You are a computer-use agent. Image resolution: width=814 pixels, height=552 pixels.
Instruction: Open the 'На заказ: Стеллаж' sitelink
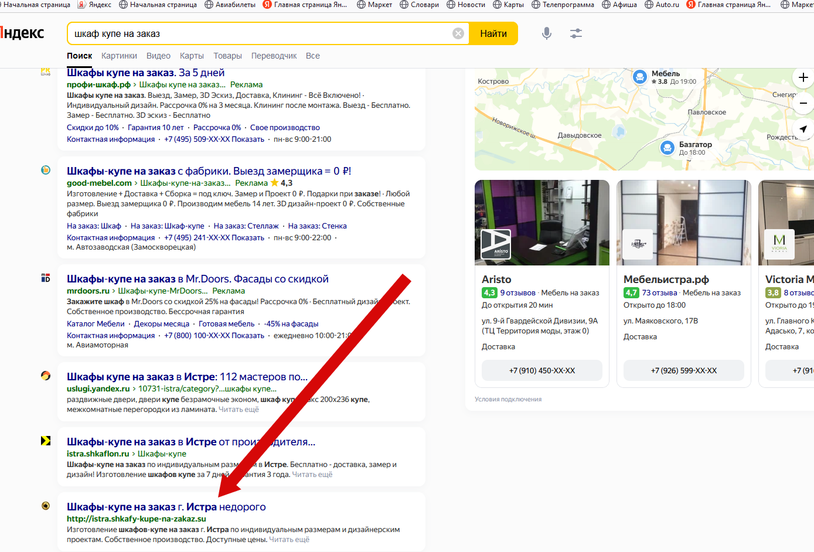(x=246, y=226)
